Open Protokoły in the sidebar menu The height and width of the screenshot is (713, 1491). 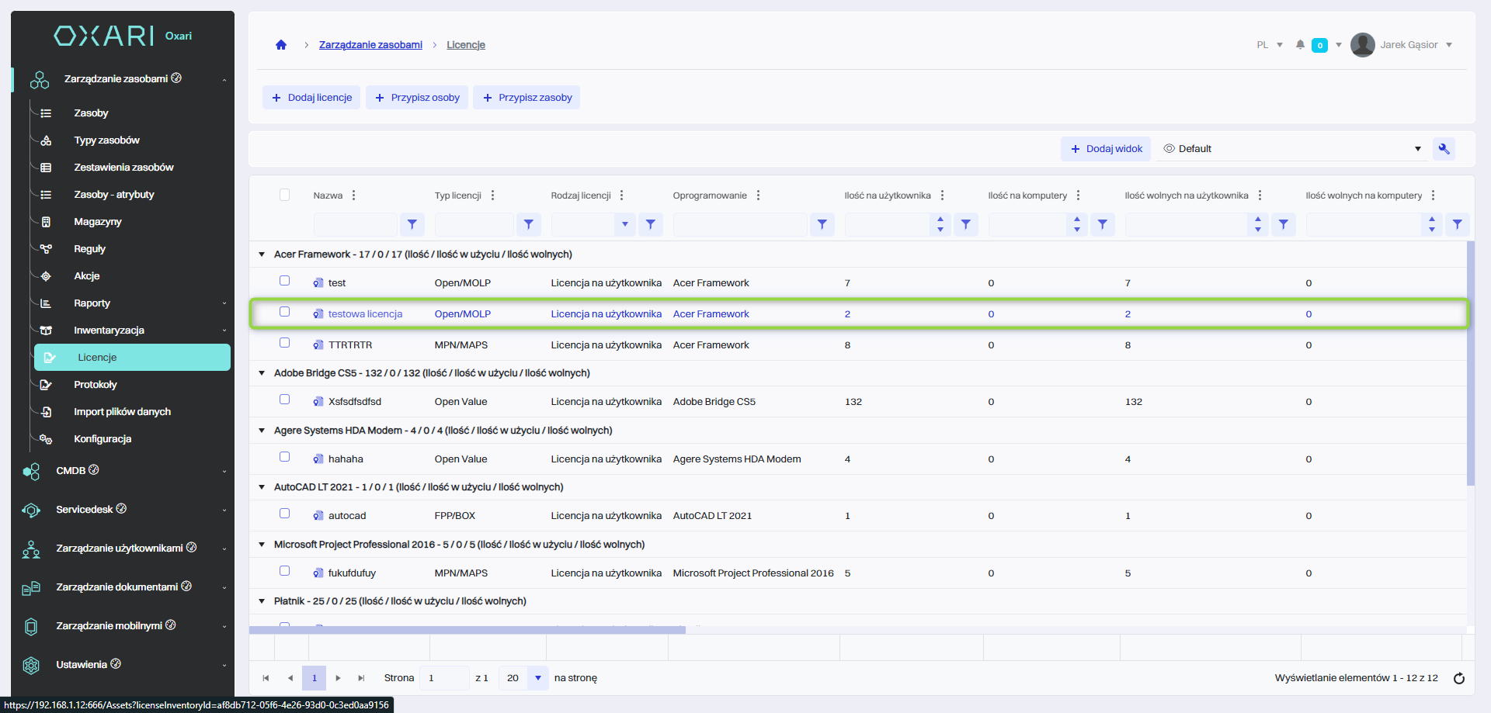click(96, 385)
